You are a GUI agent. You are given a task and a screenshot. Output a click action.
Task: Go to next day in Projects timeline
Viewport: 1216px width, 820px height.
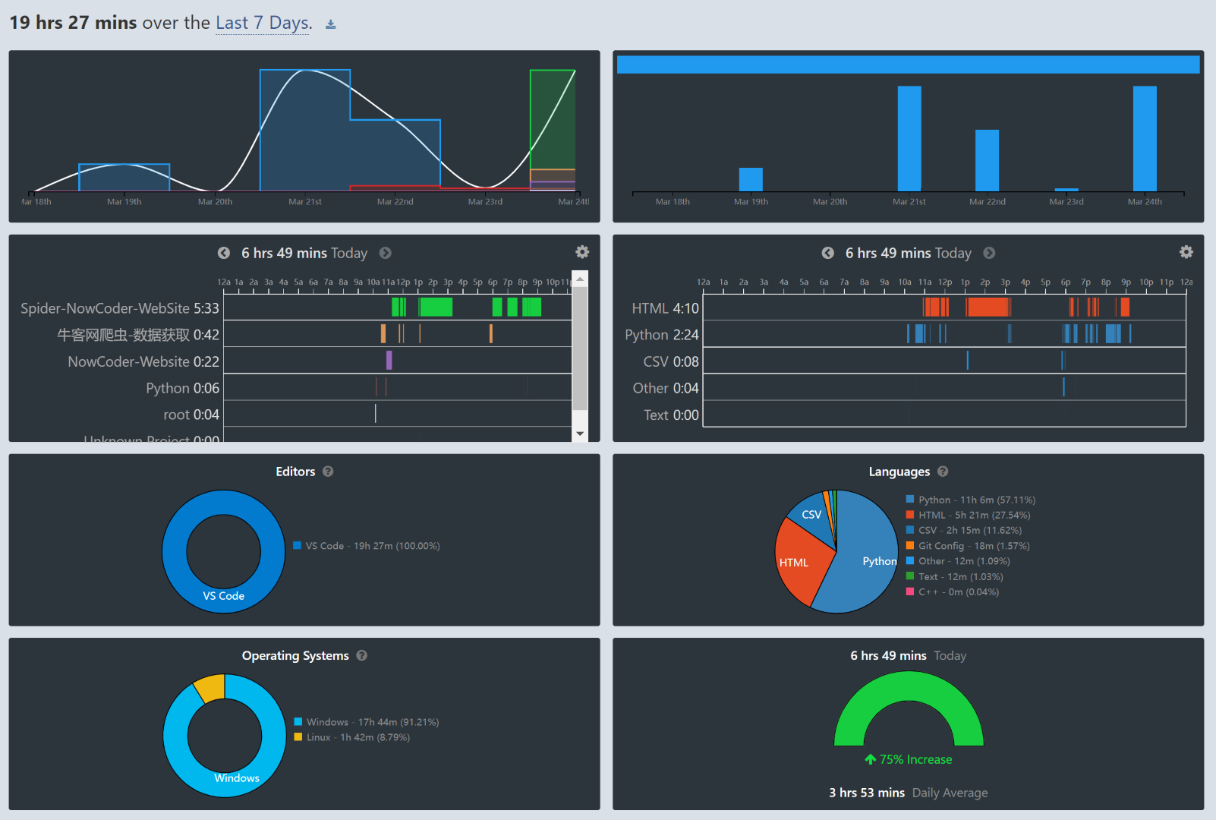386,253
